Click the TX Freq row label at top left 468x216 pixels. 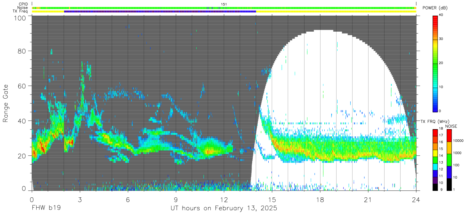click(21, 11)
